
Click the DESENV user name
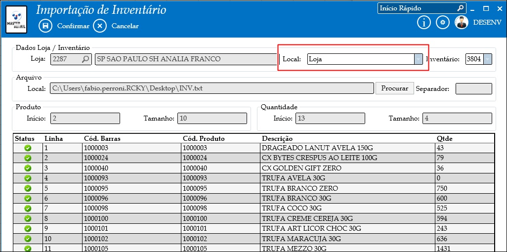487,22
